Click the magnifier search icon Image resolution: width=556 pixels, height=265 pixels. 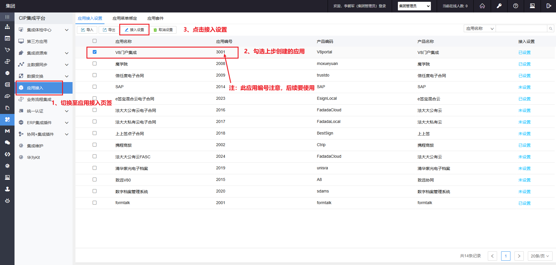point(550,28)
